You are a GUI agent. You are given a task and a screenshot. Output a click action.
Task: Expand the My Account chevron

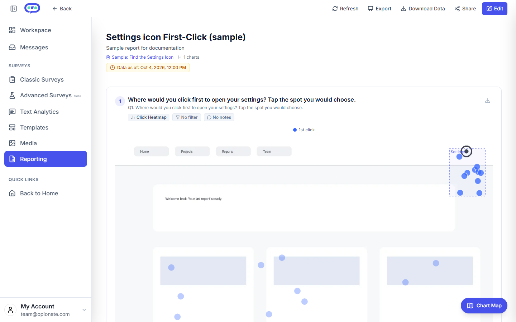(x=84, y=310)
